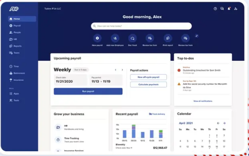Click the pencil edit shortcuts icon
Screen dimensions: 249x156
coord(197,36)
